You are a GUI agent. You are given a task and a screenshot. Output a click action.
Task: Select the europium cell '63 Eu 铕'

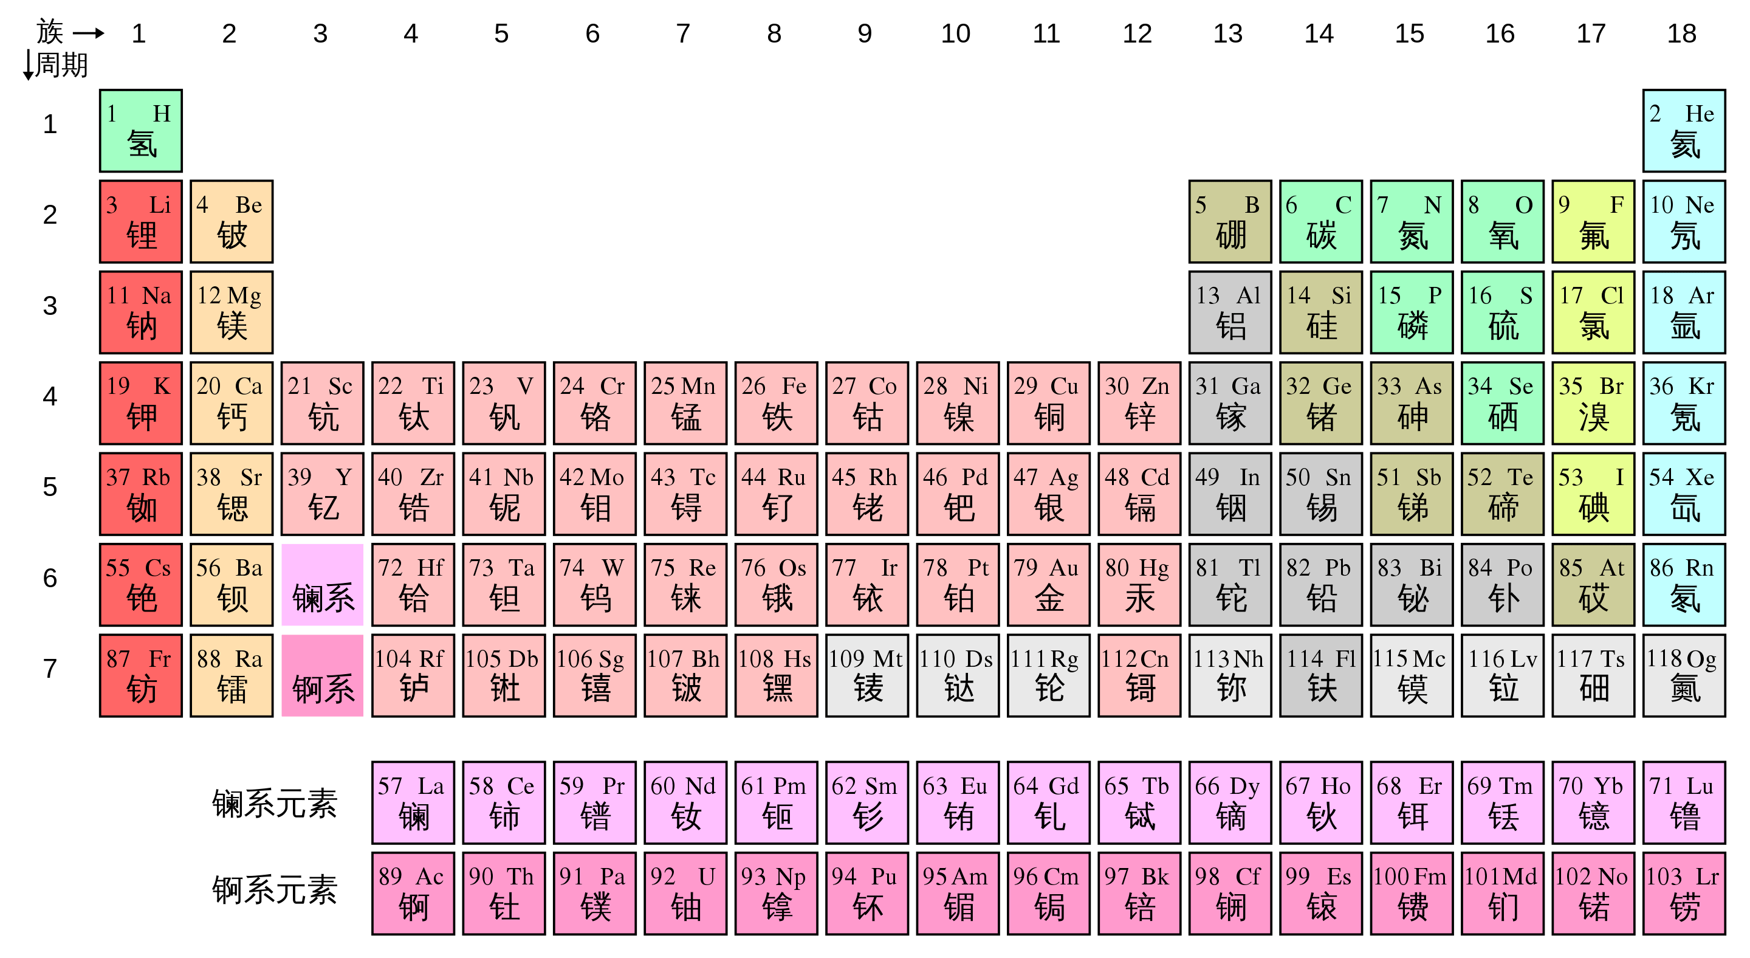[957, 802]
